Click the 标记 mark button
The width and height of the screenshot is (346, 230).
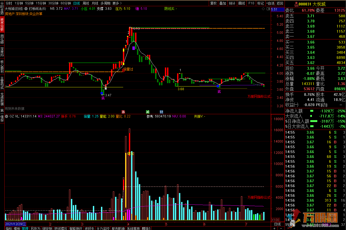[260, 3]
